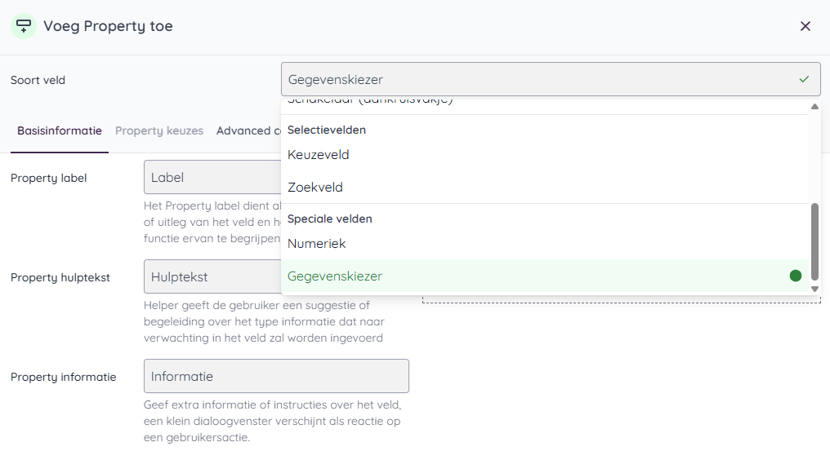Select Zoekveld option from list
This screenshot has width=830, height=451.
[x=545, y=187]
